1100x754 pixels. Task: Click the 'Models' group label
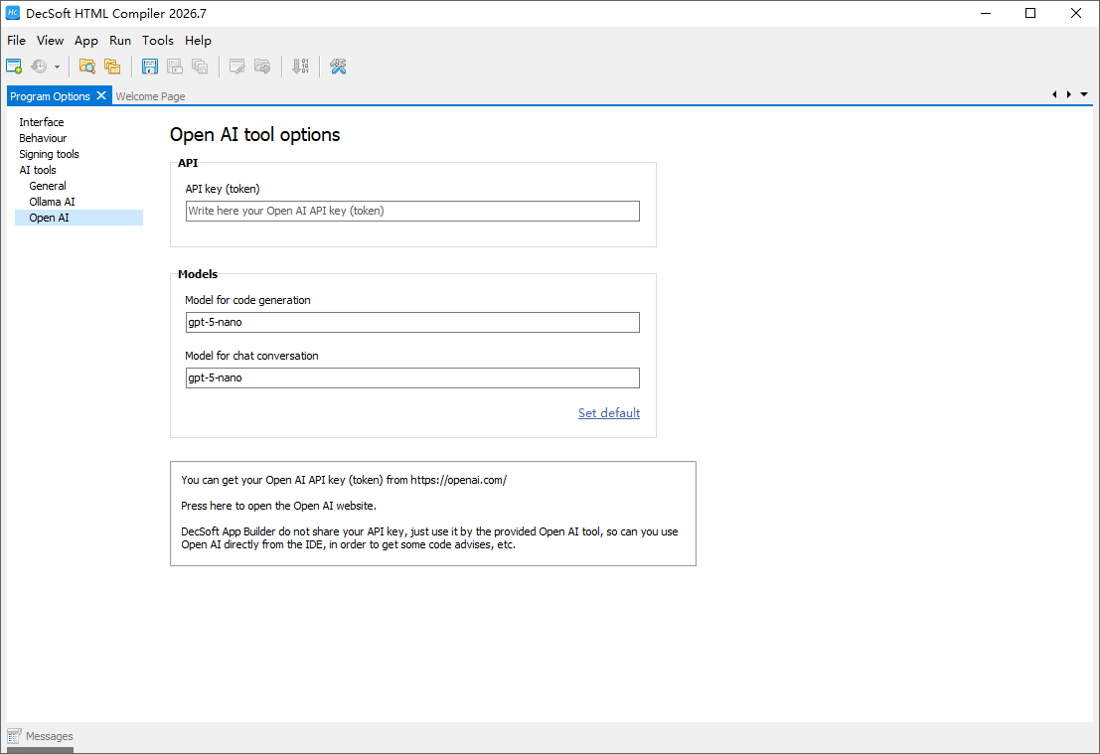[198, 274]
